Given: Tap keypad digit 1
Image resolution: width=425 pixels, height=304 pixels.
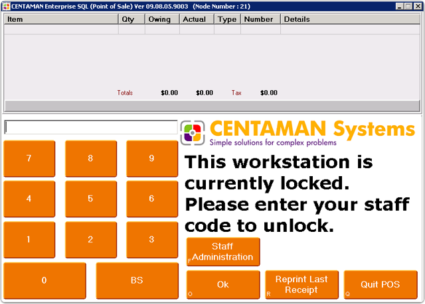Looking at the screenshot, I should click(29, 240).
